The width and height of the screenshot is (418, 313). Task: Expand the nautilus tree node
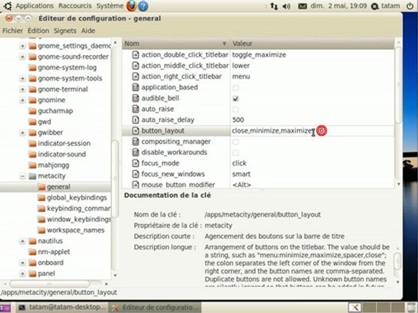point(23,241)
